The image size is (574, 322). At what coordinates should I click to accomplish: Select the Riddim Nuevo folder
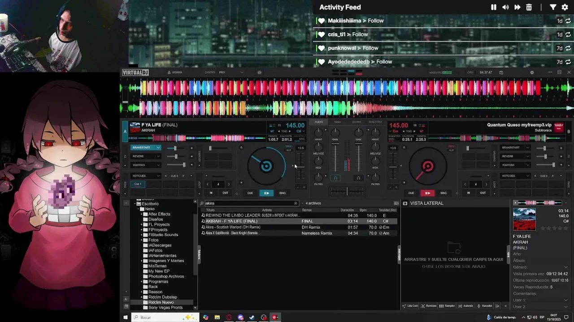pyautogui.click(x=161, y=302)
